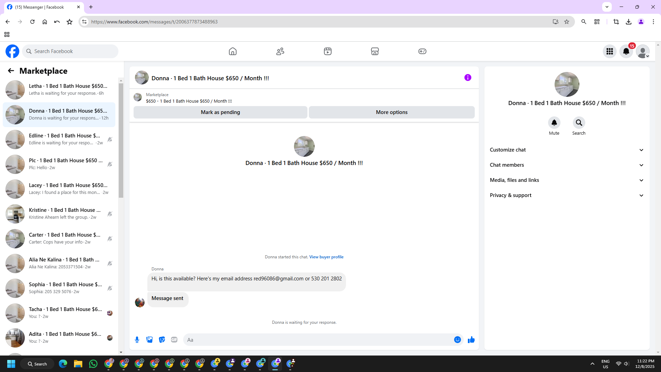
Task: Click the address bar URL
Action: (154, 22)
